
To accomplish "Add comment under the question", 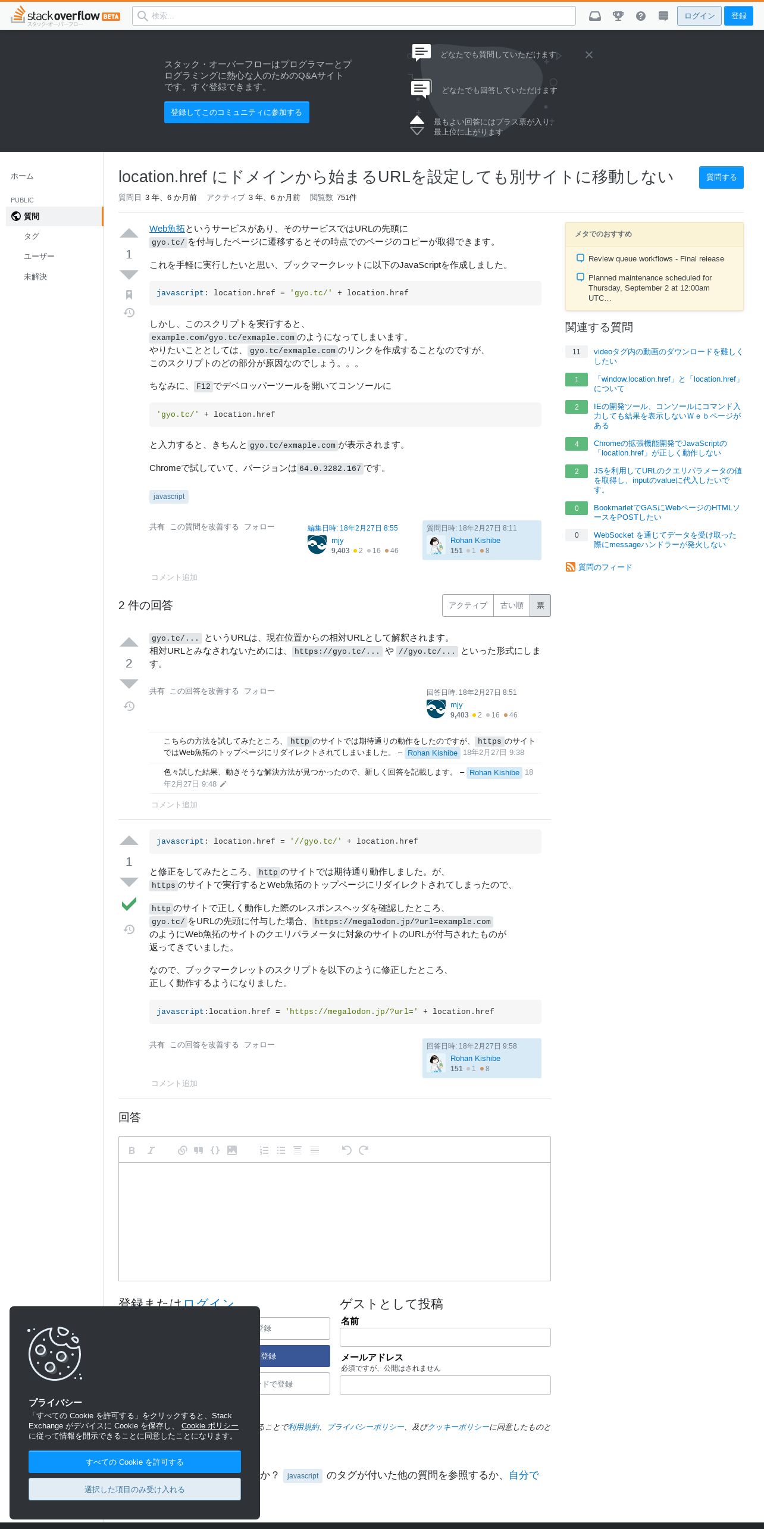I will tap(174, 578).
